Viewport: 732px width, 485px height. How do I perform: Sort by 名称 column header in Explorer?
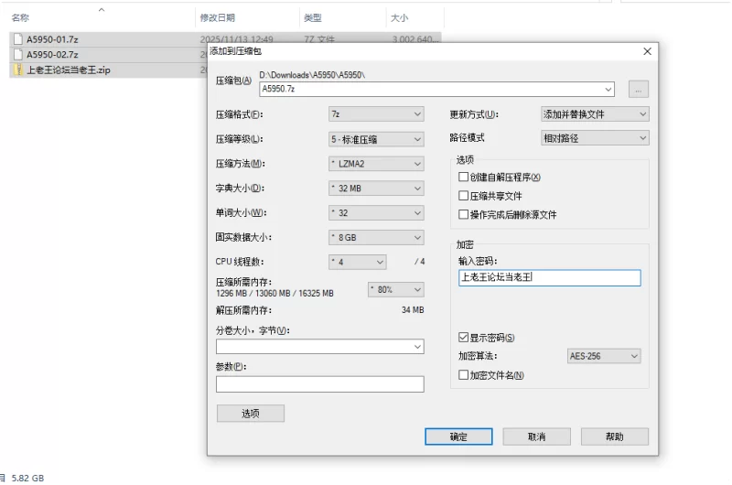point(20,17)
